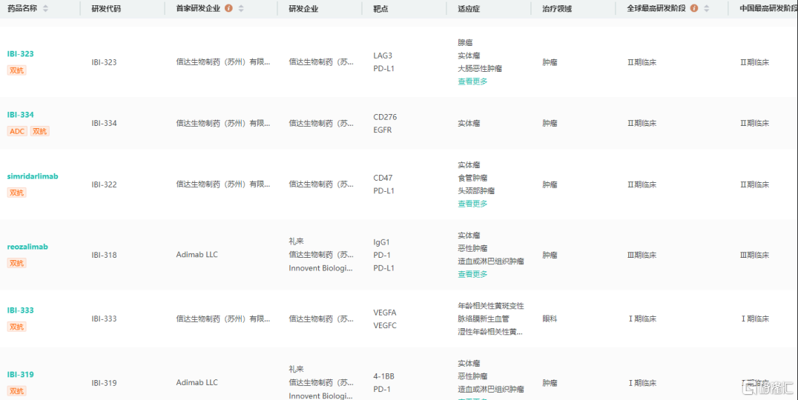798x400 pixels.
Task: Click LAG3 target in IBI-323 row
Action: tap(383, 56)
